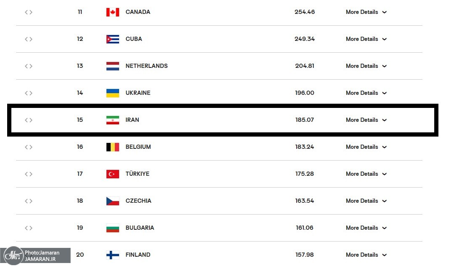Click the Netherlands flag icon
454x266 pixels.
point(112,66)
